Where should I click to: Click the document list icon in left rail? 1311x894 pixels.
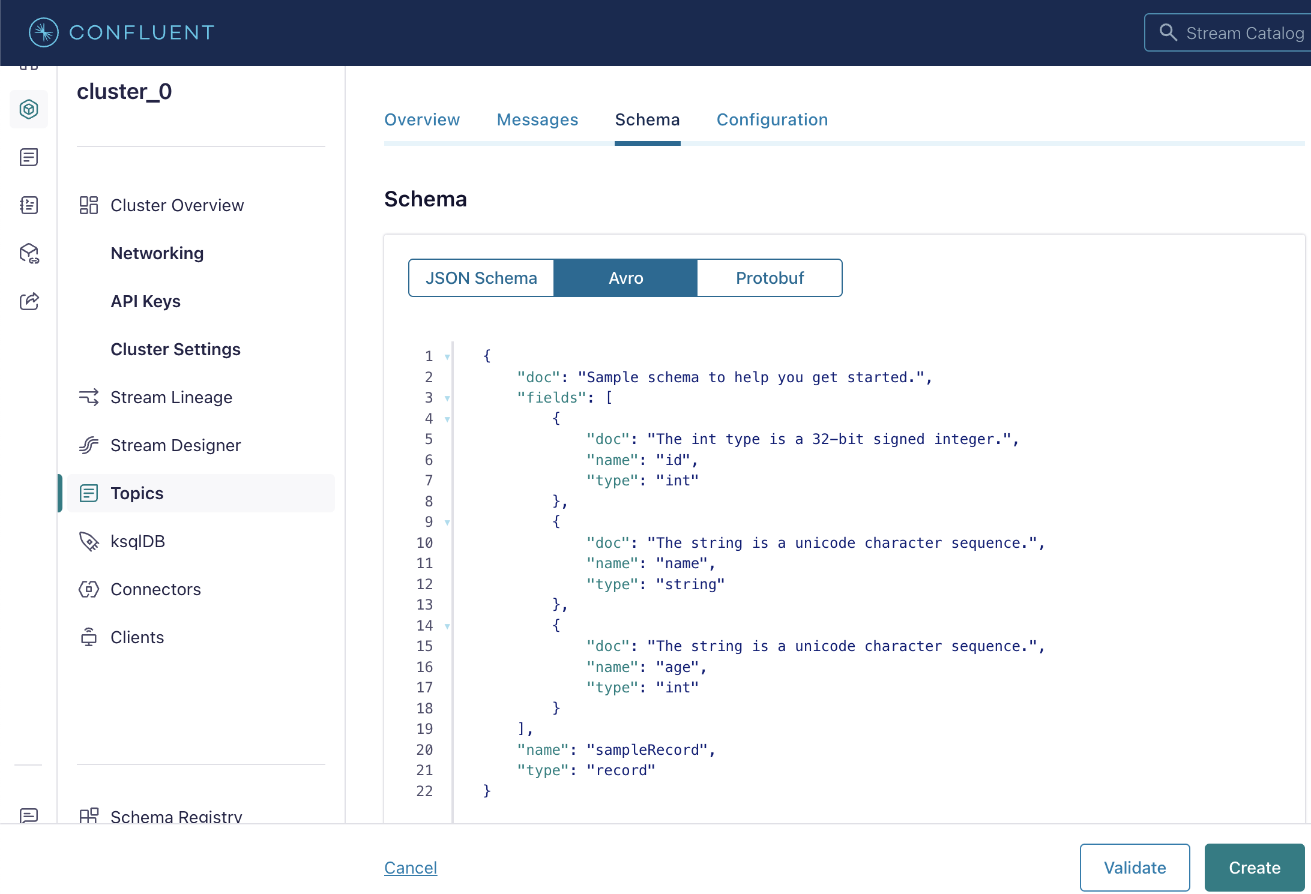click(x=29, y=157)
